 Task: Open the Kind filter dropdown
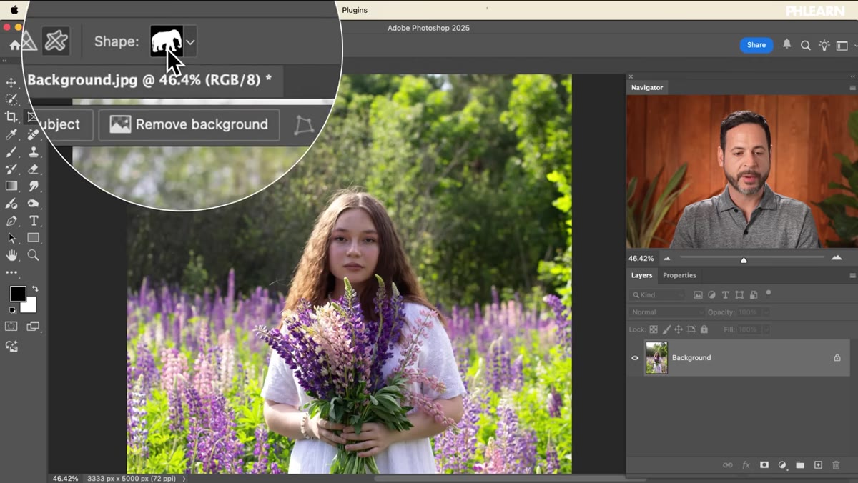658,294
